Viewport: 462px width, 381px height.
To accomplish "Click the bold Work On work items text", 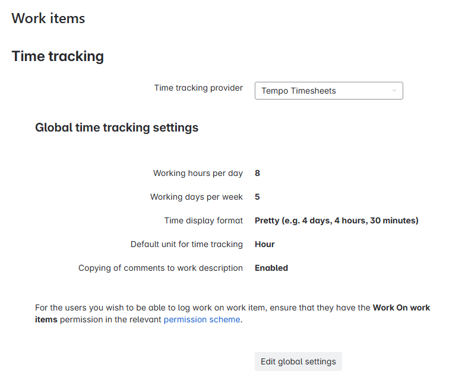I will (401, 308).
